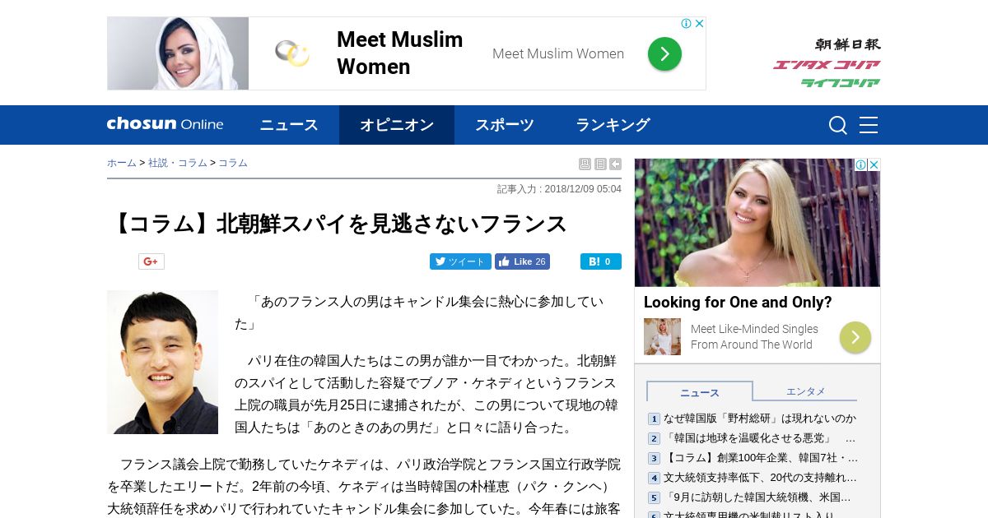The height and width of the screenshot is (518, 988).
Task: Open the search magnifier in navigation bar
Action: point(838,125)
